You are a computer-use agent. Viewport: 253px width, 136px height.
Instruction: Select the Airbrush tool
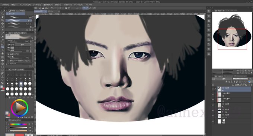[x=3, y=47]
